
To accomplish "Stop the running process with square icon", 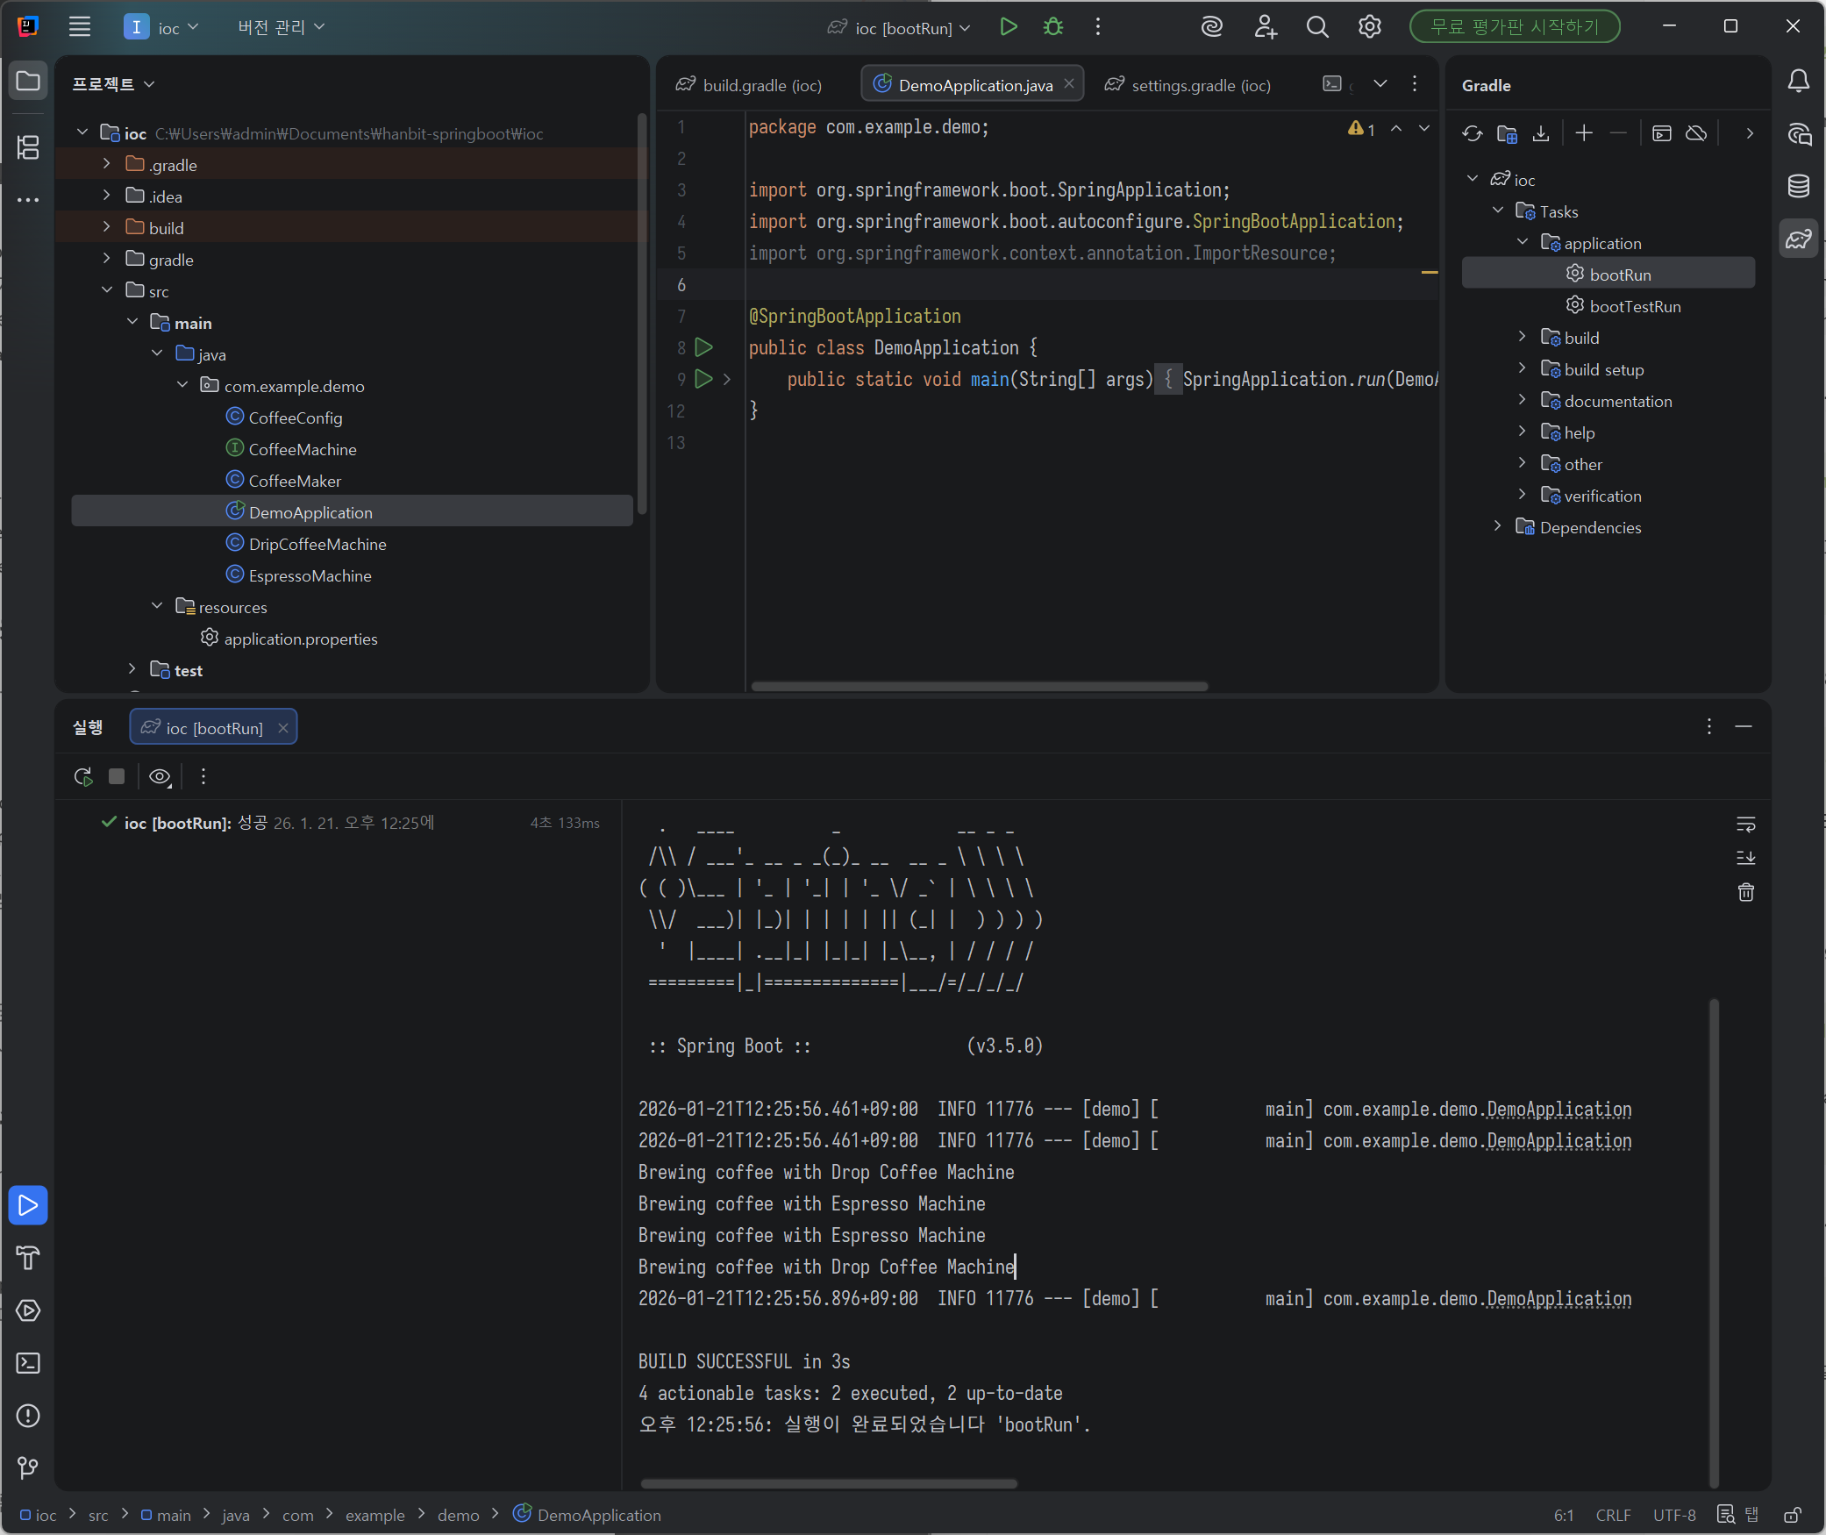I will click(117, 776).
